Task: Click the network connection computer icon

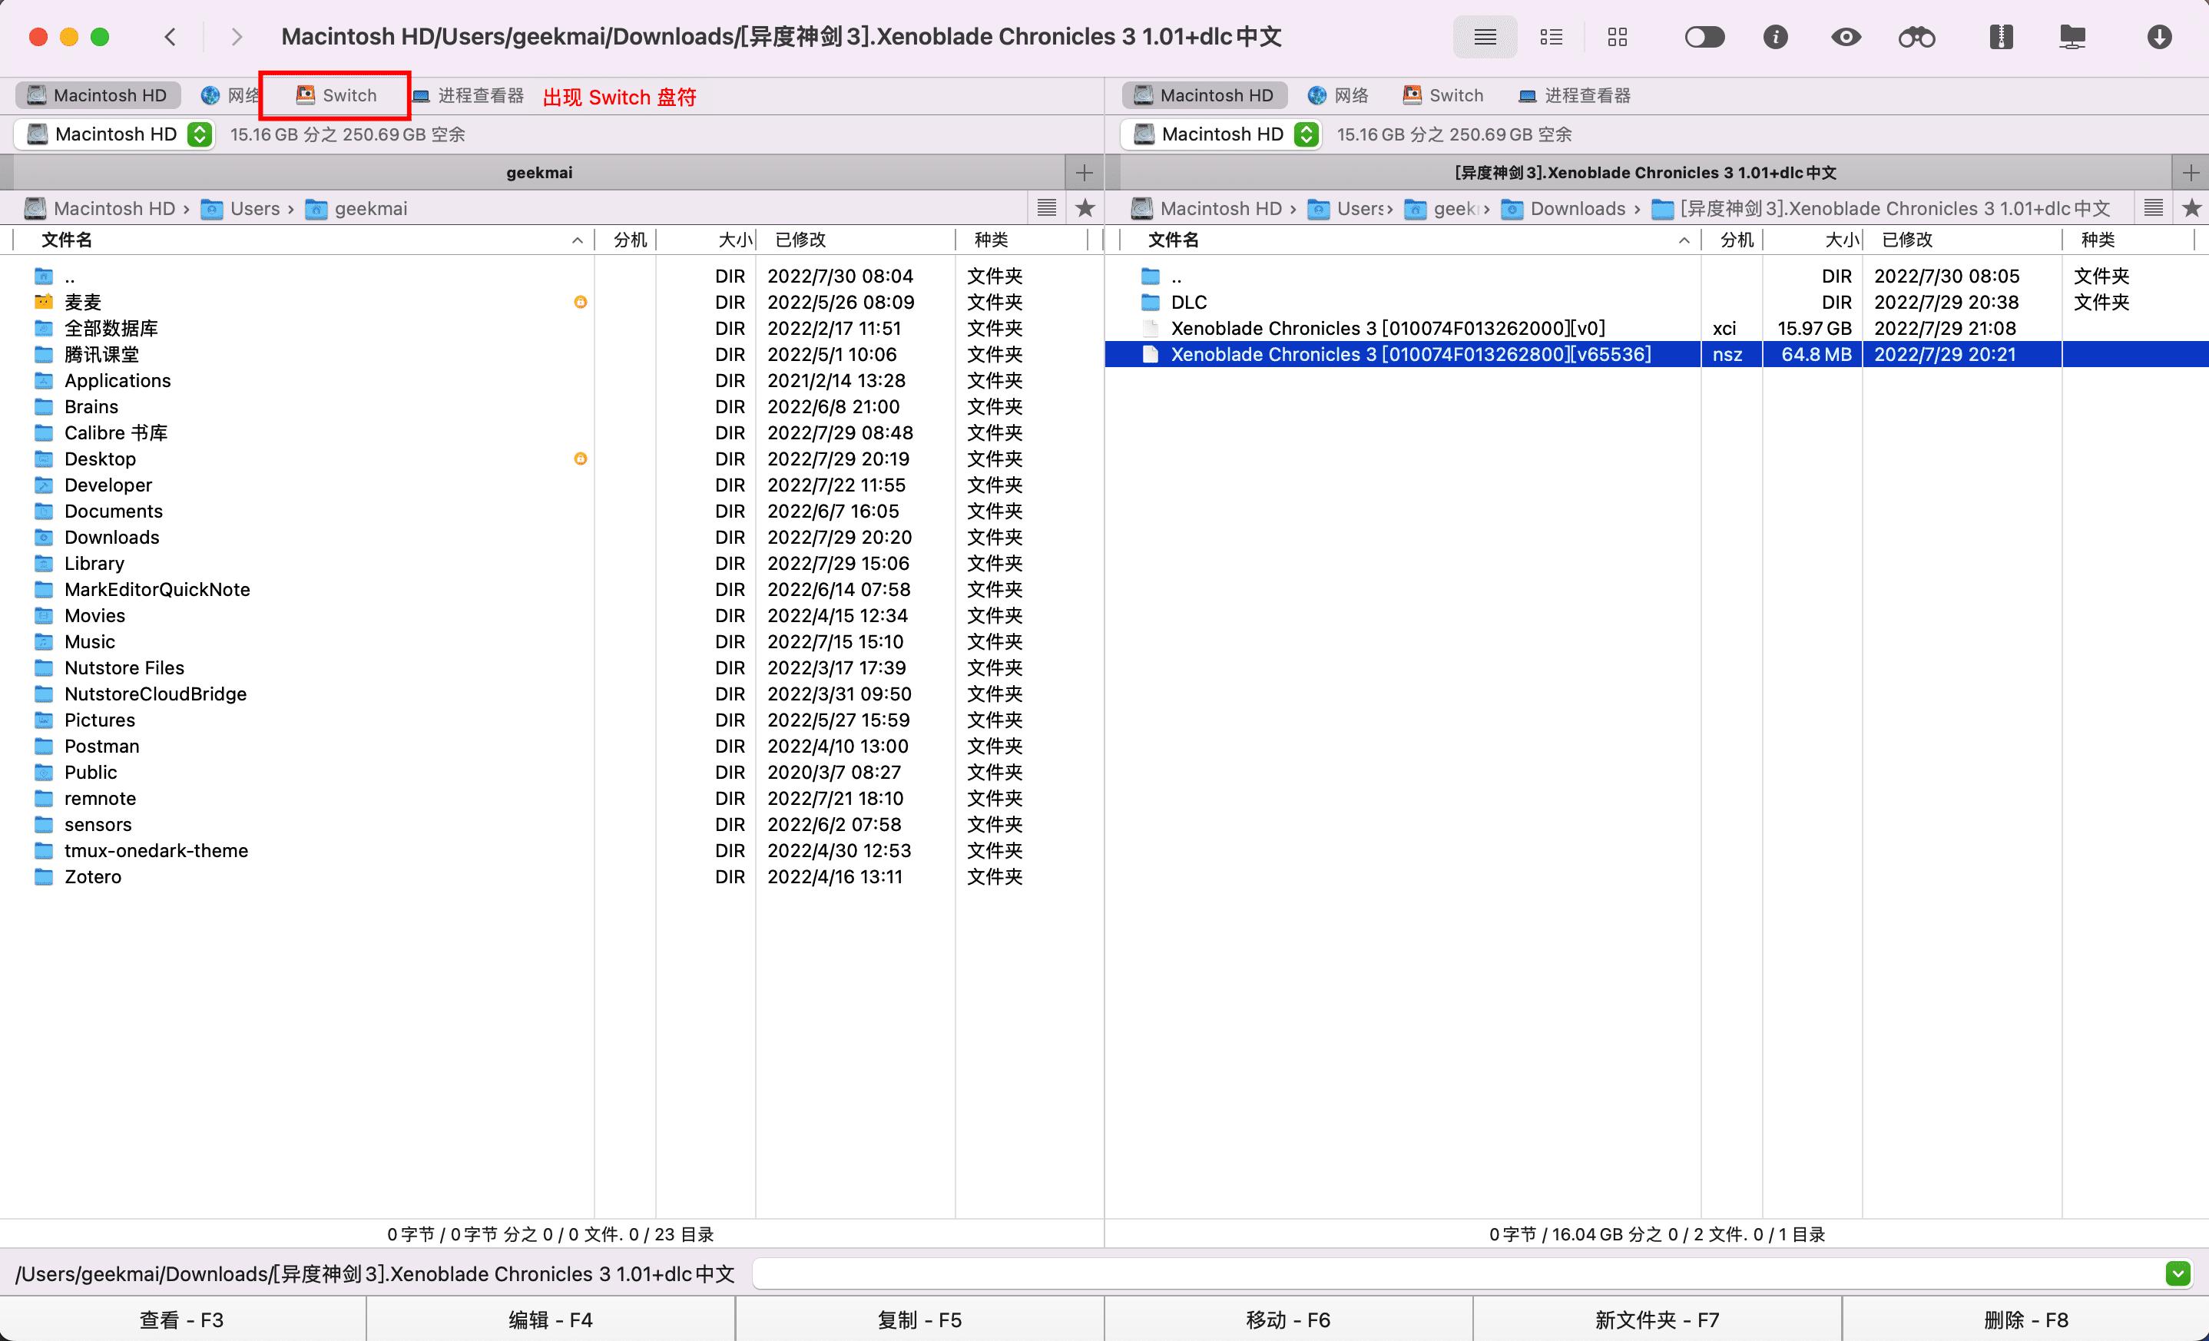Action: coord(2072,37)
